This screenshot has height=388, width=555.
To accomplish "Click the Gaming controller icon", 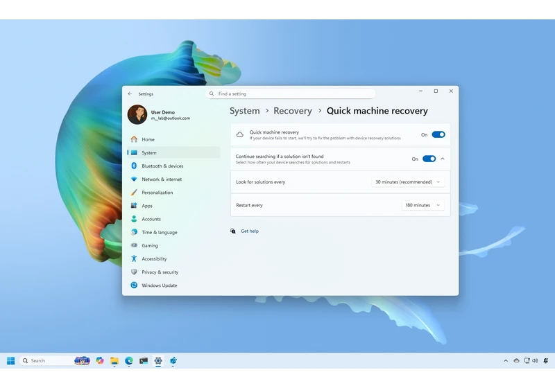I will (134, 245).
